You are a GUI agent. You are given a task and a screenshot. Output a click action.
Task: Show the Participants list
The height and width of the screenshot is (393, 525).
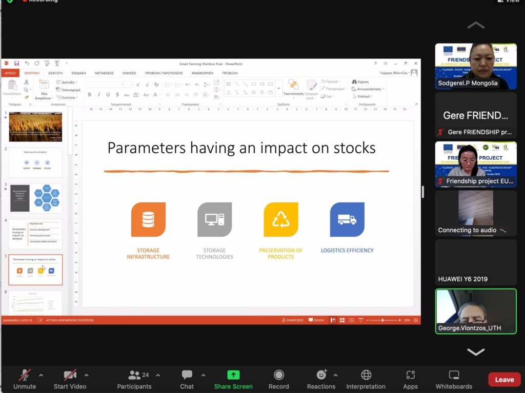tap(134, 379)
